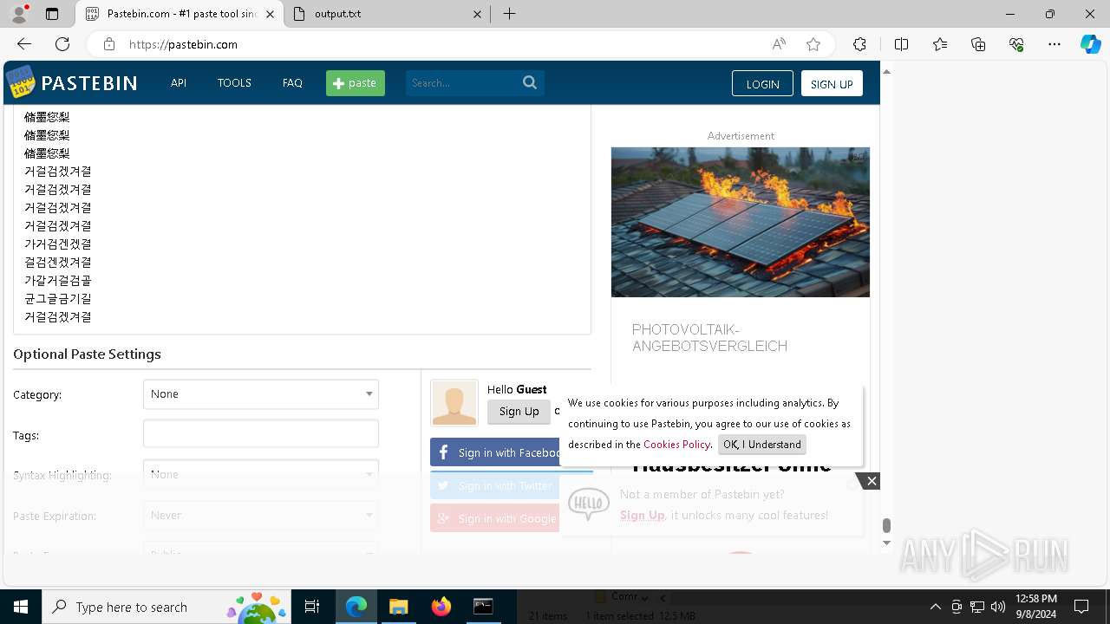Click the browser address bar URL
Viewport: 1110px width, 624px height.
(x=183, y=44)
